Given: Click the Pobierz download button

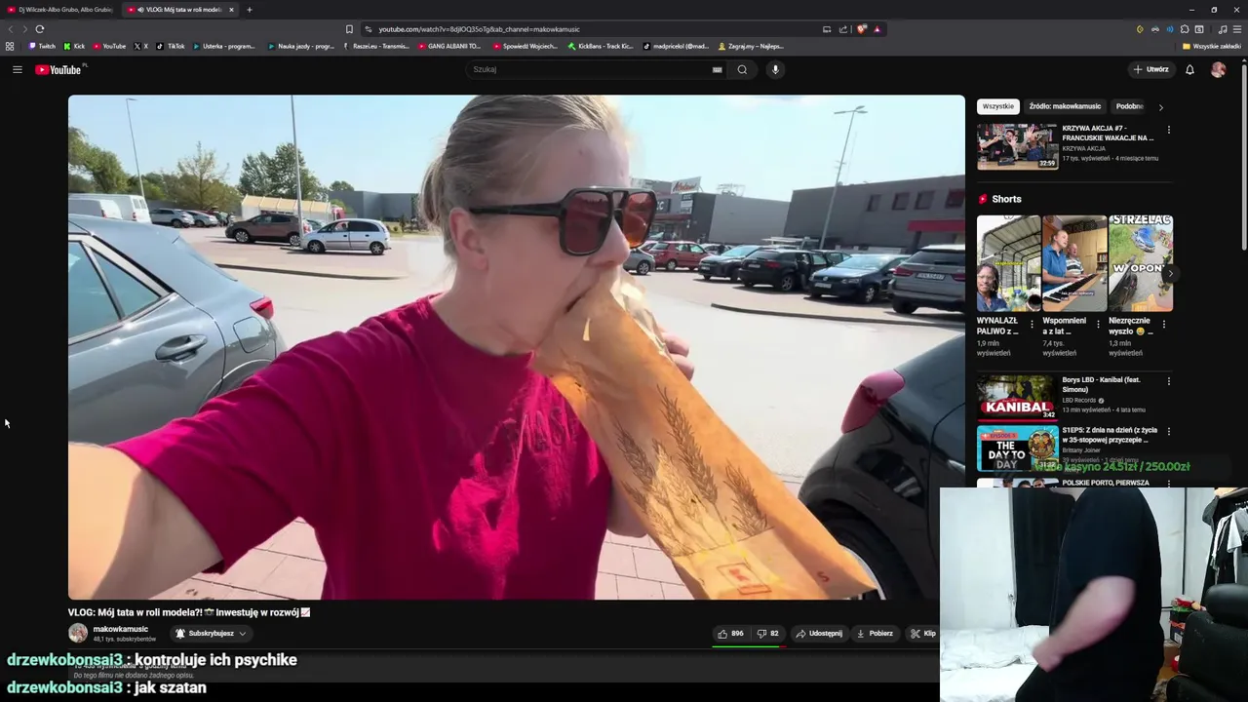Looking at the screenshot, I should click(x=875, y=634).
